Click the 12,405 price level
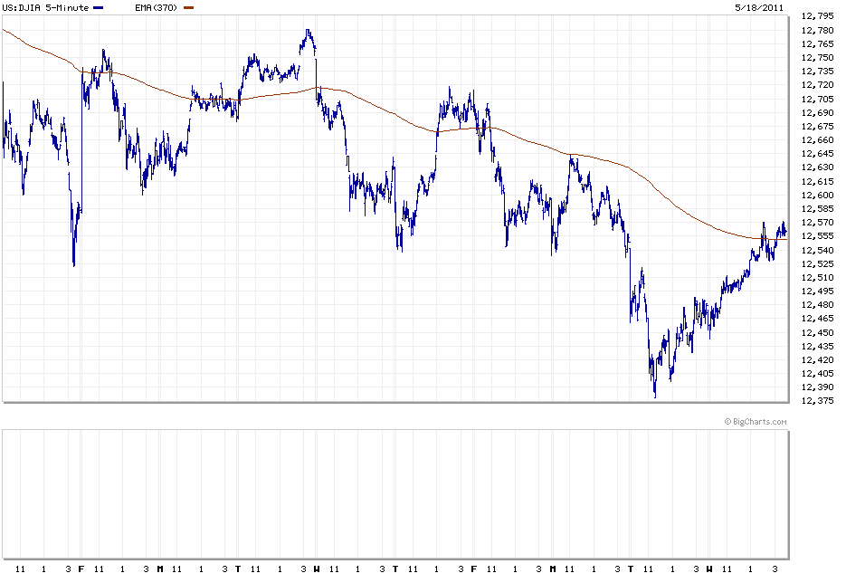 pyautogui.click(x=817, y=374)
